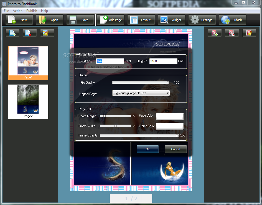Open the Publish menu
The height and width of the screenshot is (205, 262).
click(x=32, y=11)
